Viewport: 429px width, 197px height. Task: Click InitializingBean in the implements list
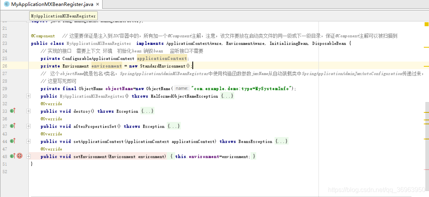pos(289,44)
